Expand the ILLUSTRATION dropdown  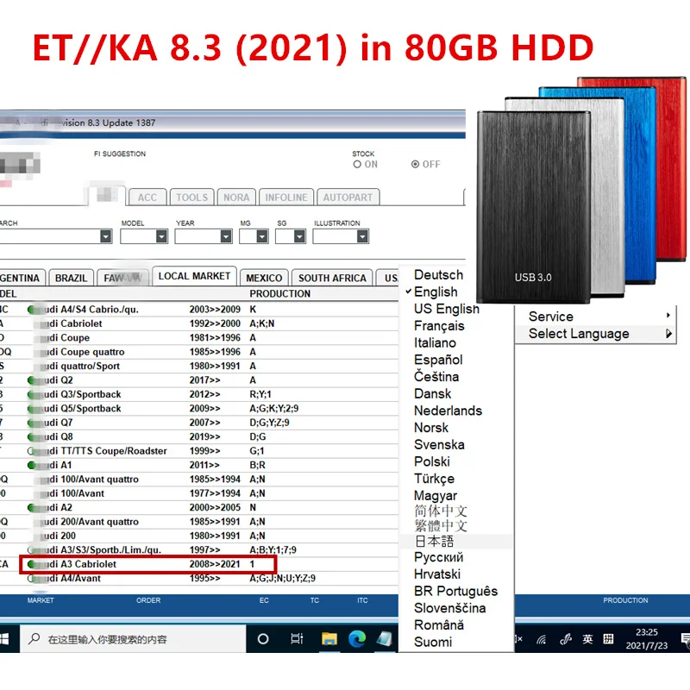coord(362,236)
